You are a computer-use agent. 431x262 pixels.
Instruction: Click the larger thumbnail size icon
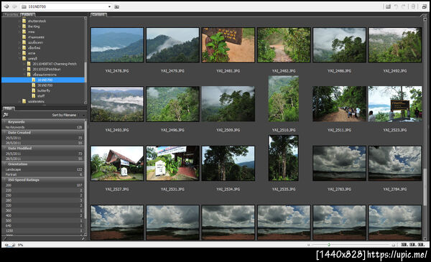(394, 245)
